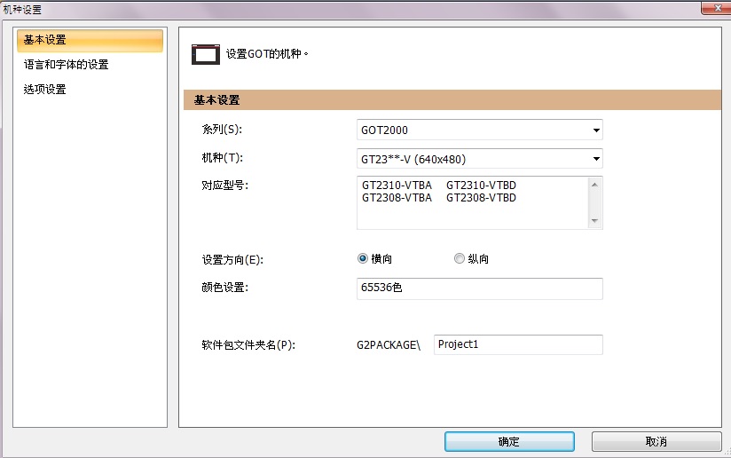The width and height of the screenshot is (731, 458).
Task: Click GT2308-VTBD in the 对应型号 list
Action: (x=481, y=198)
